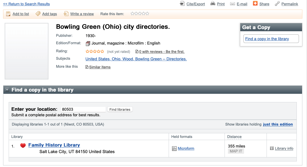307x167 pixels.
Task: Rate this item using the top stars
Action: (x=140, y=14)
